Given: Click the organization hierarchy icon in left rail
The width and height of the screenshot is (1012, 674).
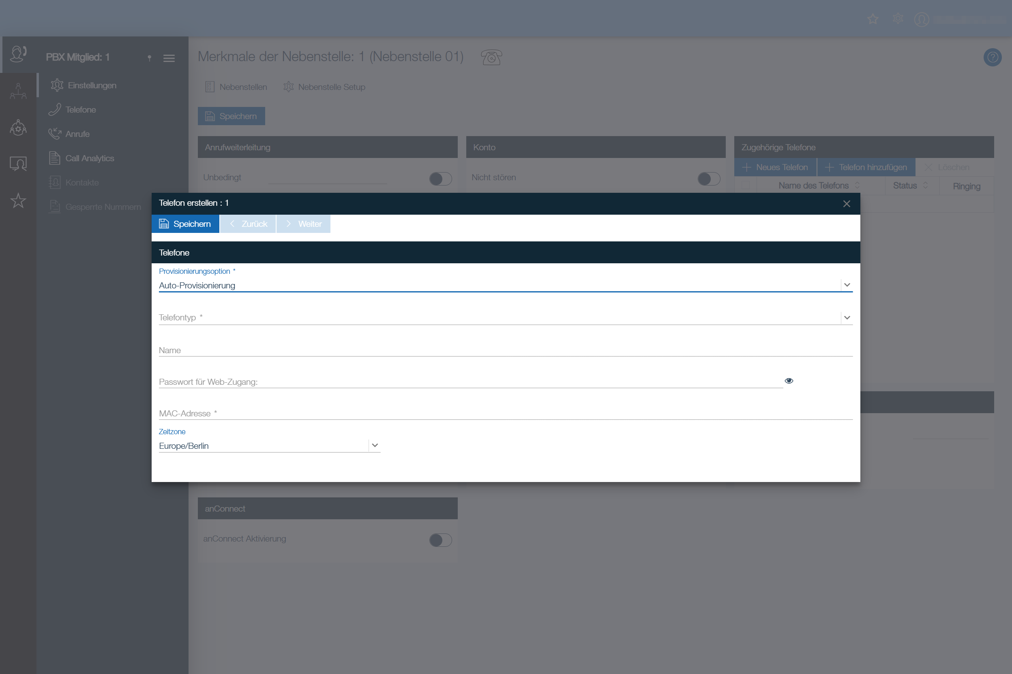Looking at the screenshot, I should coord(18,91).
